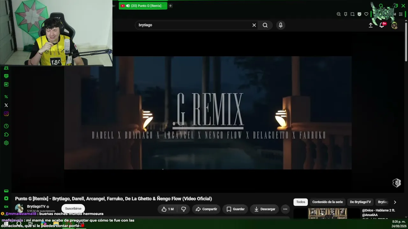Image resolution: width=408 pixels, height=229 pixels.
Task: Open the Dvice - Hablame 2 ft. title
Action: (x=379, y=212)
